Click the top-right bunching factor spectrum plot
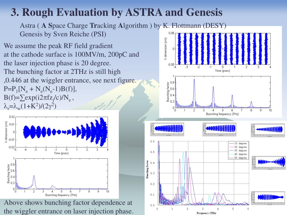Viewport: 287px width, 215px height. tap(223, 92)
